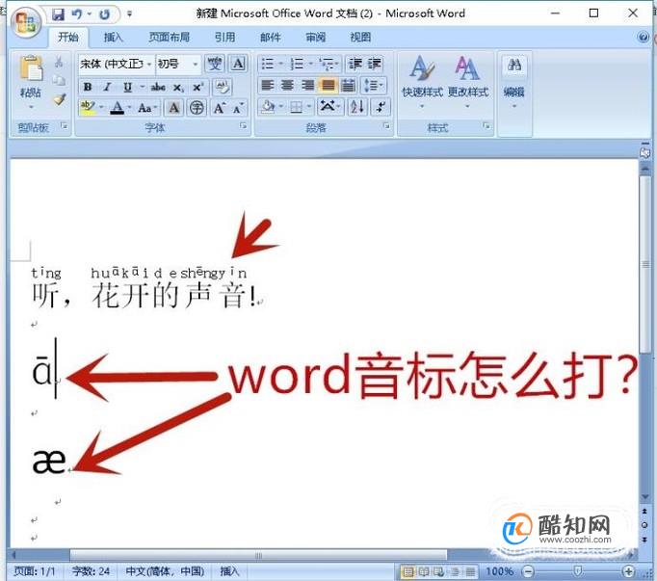Open the 页面布局 ribbon tab
The width and height of the screenshot is (657, 581).
(x=169, y=38)
